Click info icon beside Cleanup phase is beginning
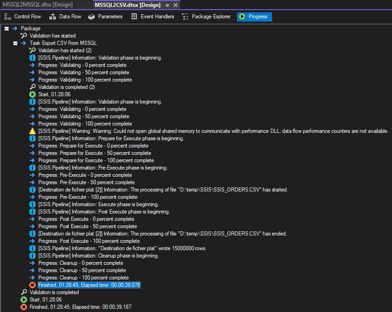Screen dimensions: 392x312 [32, 256]
